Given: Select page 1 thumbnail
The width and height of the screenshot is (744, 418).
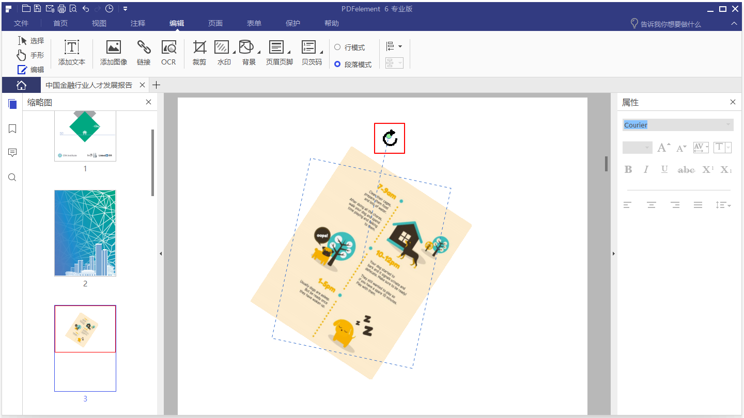Looking at the screenshot, I should coord(85,136).
